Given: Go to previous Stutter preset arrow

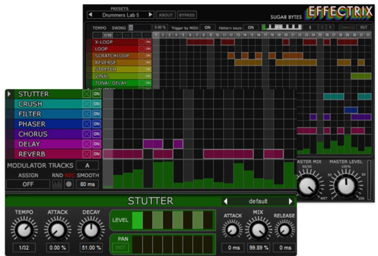Looking at the screenshot, I should [x=226, y=201].
